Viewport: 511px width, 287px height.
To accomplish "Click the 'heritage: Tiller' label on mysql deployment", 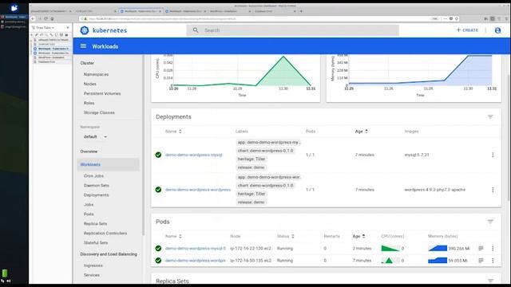I will 252,159.
